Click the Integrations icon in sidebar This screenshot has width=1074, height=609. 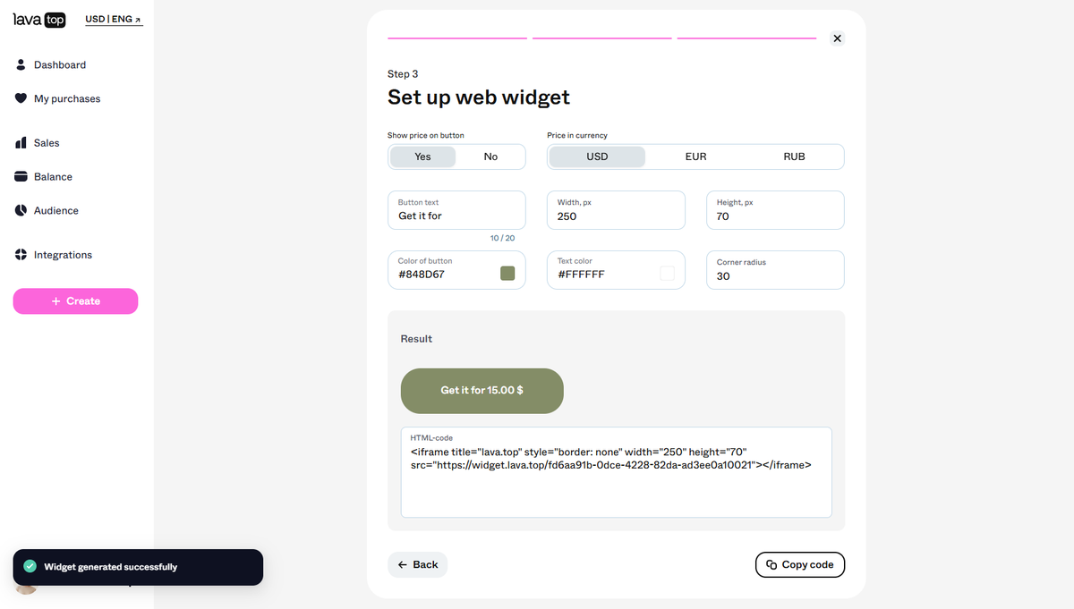[21, 255]
